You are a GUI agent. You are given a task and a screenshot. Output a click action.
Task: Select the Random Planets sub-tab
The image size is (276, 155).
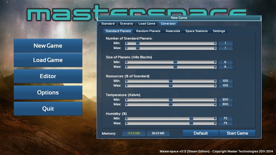pos(148,31)
